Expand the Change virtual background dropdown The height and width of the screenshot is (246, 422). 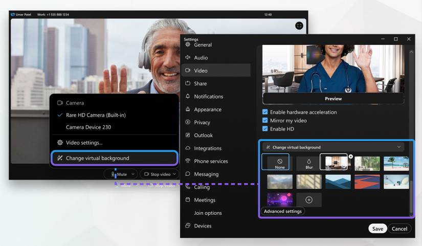pyautogui.click(x=399, y=147)
